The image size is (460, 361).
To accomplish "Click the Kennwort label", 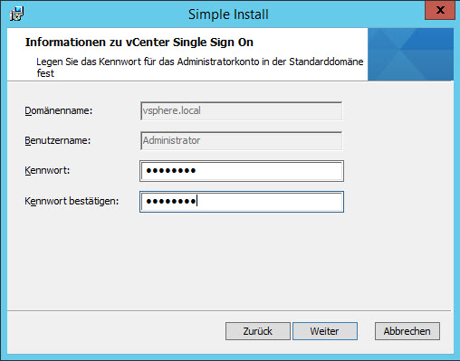I will point(47,170).
